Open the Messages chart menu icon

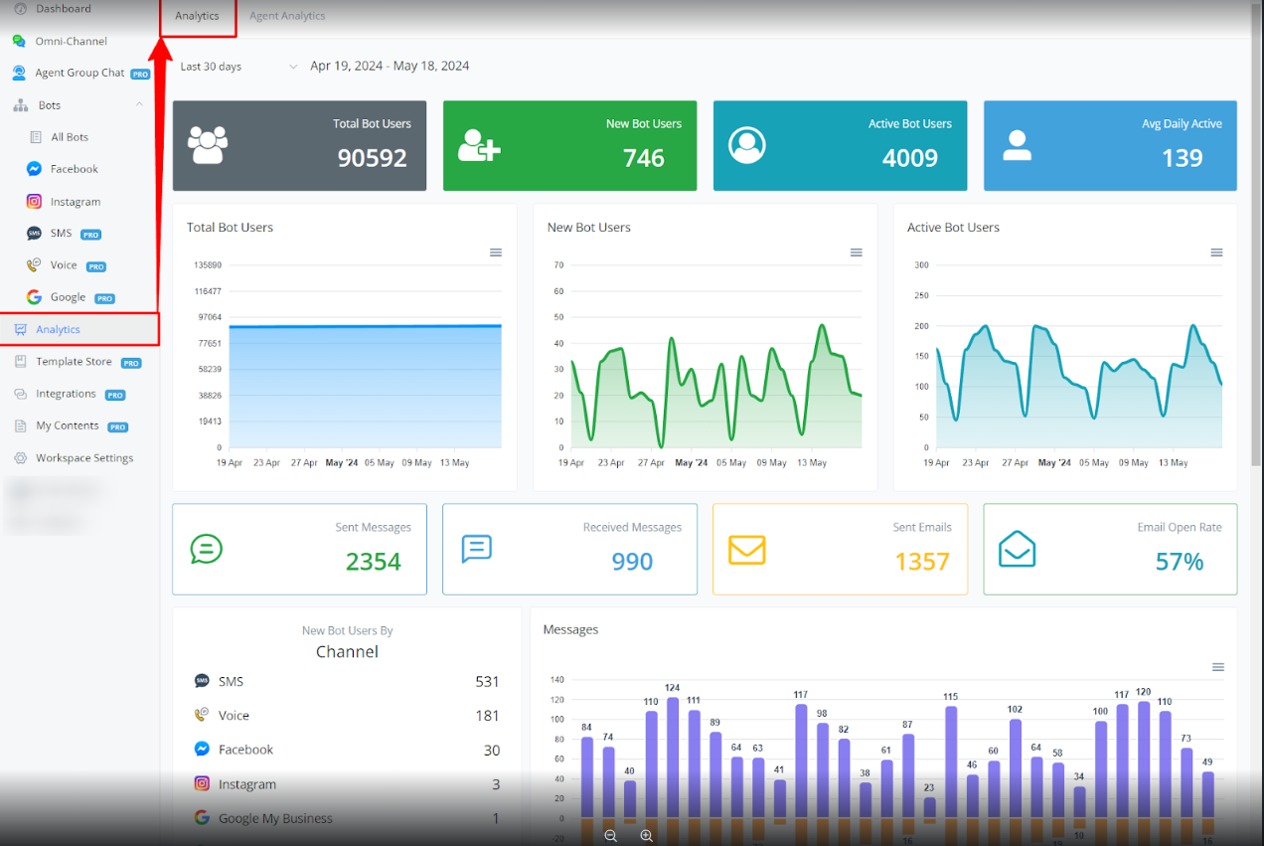pyautogui.click(x=1218, y=667)
